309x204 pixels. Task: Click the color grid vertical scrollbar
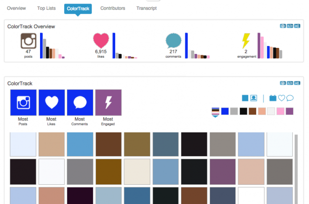pyautogui.click(x=296, y=169)
